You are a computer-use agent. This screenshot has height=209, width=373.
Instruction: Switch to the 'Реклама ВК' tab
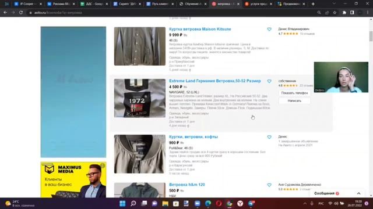[61, 4]
